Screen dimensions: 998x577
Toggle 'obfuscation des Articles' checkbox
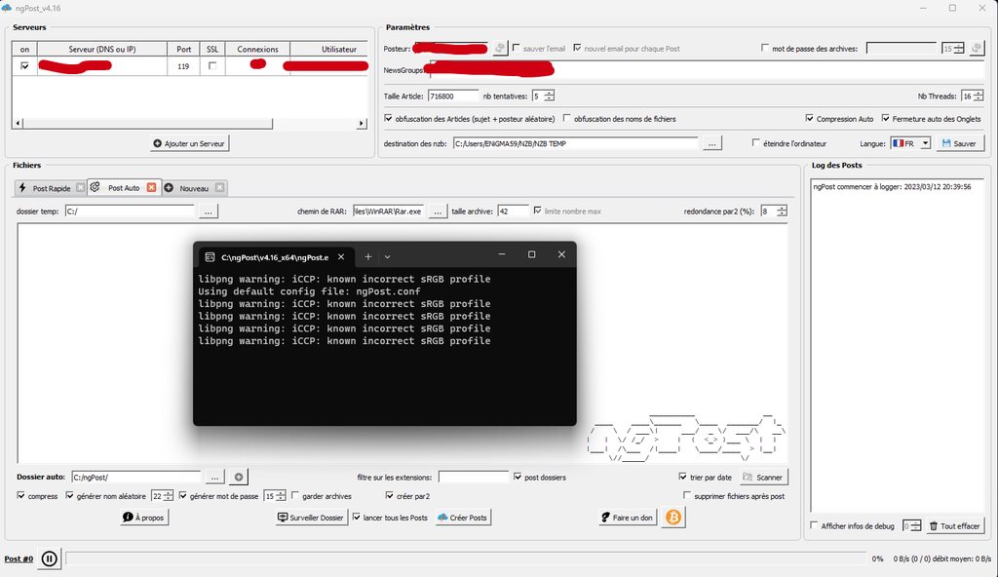pos(388,119)
